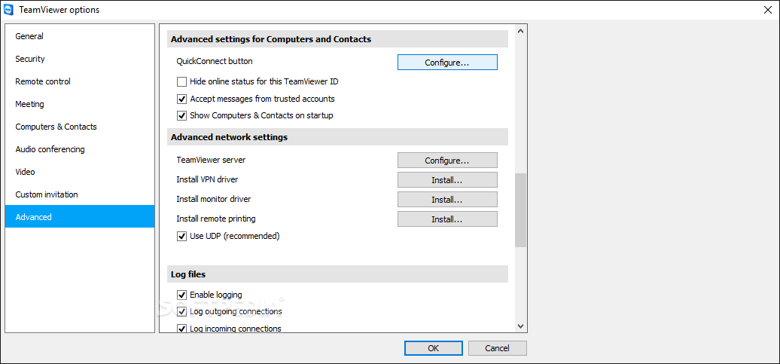This screenshot has height=364, width=780.
Task: Toggle Enable logging checkbox
Action: (x=181, y=295)
